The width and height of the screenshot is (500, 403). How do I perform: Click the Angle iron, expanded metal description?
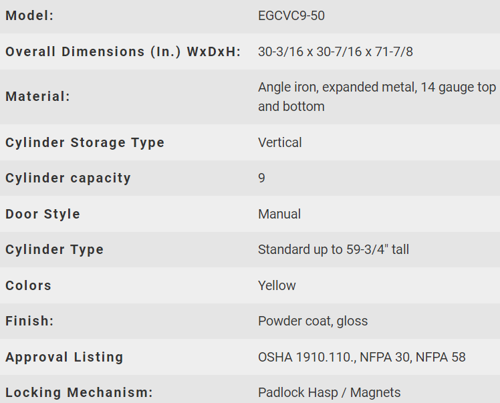376,97
